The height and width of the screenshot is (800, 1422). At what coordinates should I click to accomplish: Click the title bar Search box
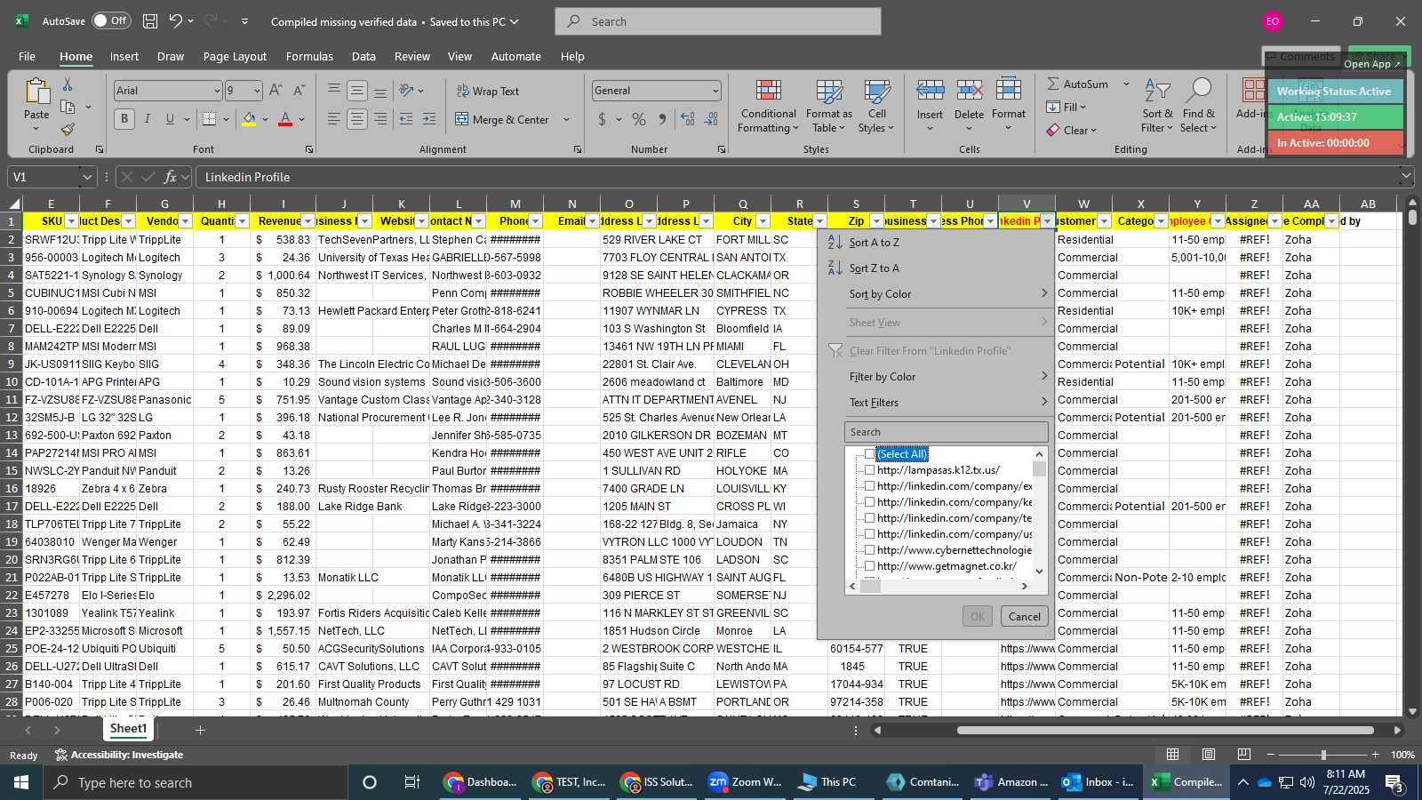(718, 21)
